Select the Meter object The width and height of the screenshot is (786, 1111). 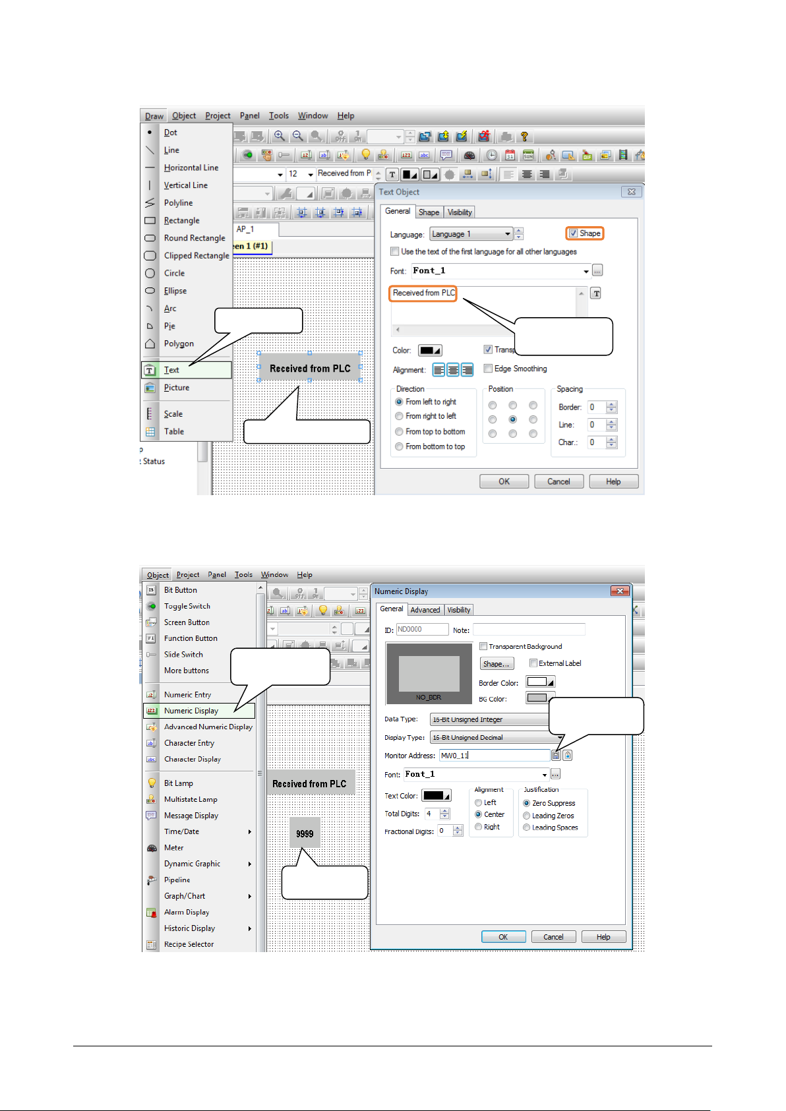tap(174, 848)
